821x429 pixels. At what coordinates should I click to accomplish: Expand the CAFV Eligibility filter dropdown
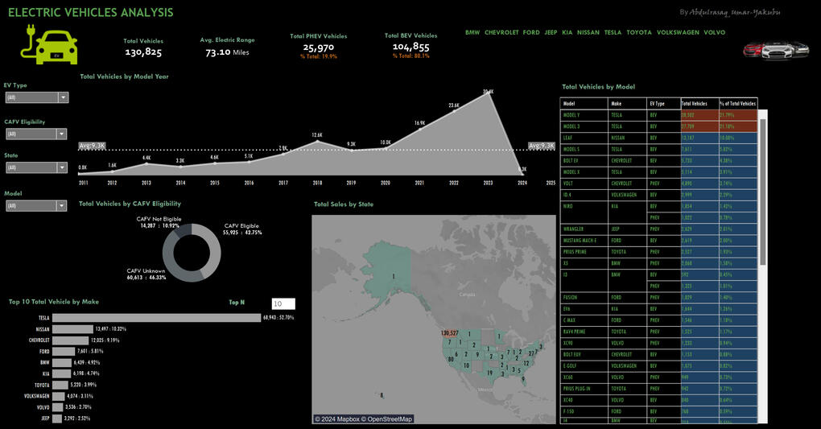click(x=62, y=134)
